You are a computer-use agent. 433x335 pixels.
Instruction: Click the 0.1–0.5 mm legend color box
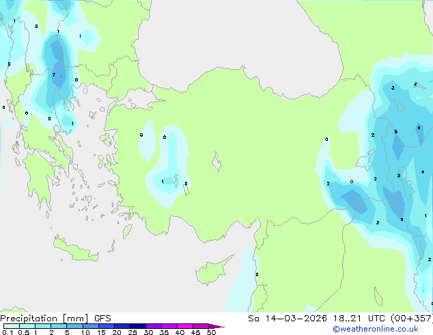pyautogui.click(x=12, y=326)
